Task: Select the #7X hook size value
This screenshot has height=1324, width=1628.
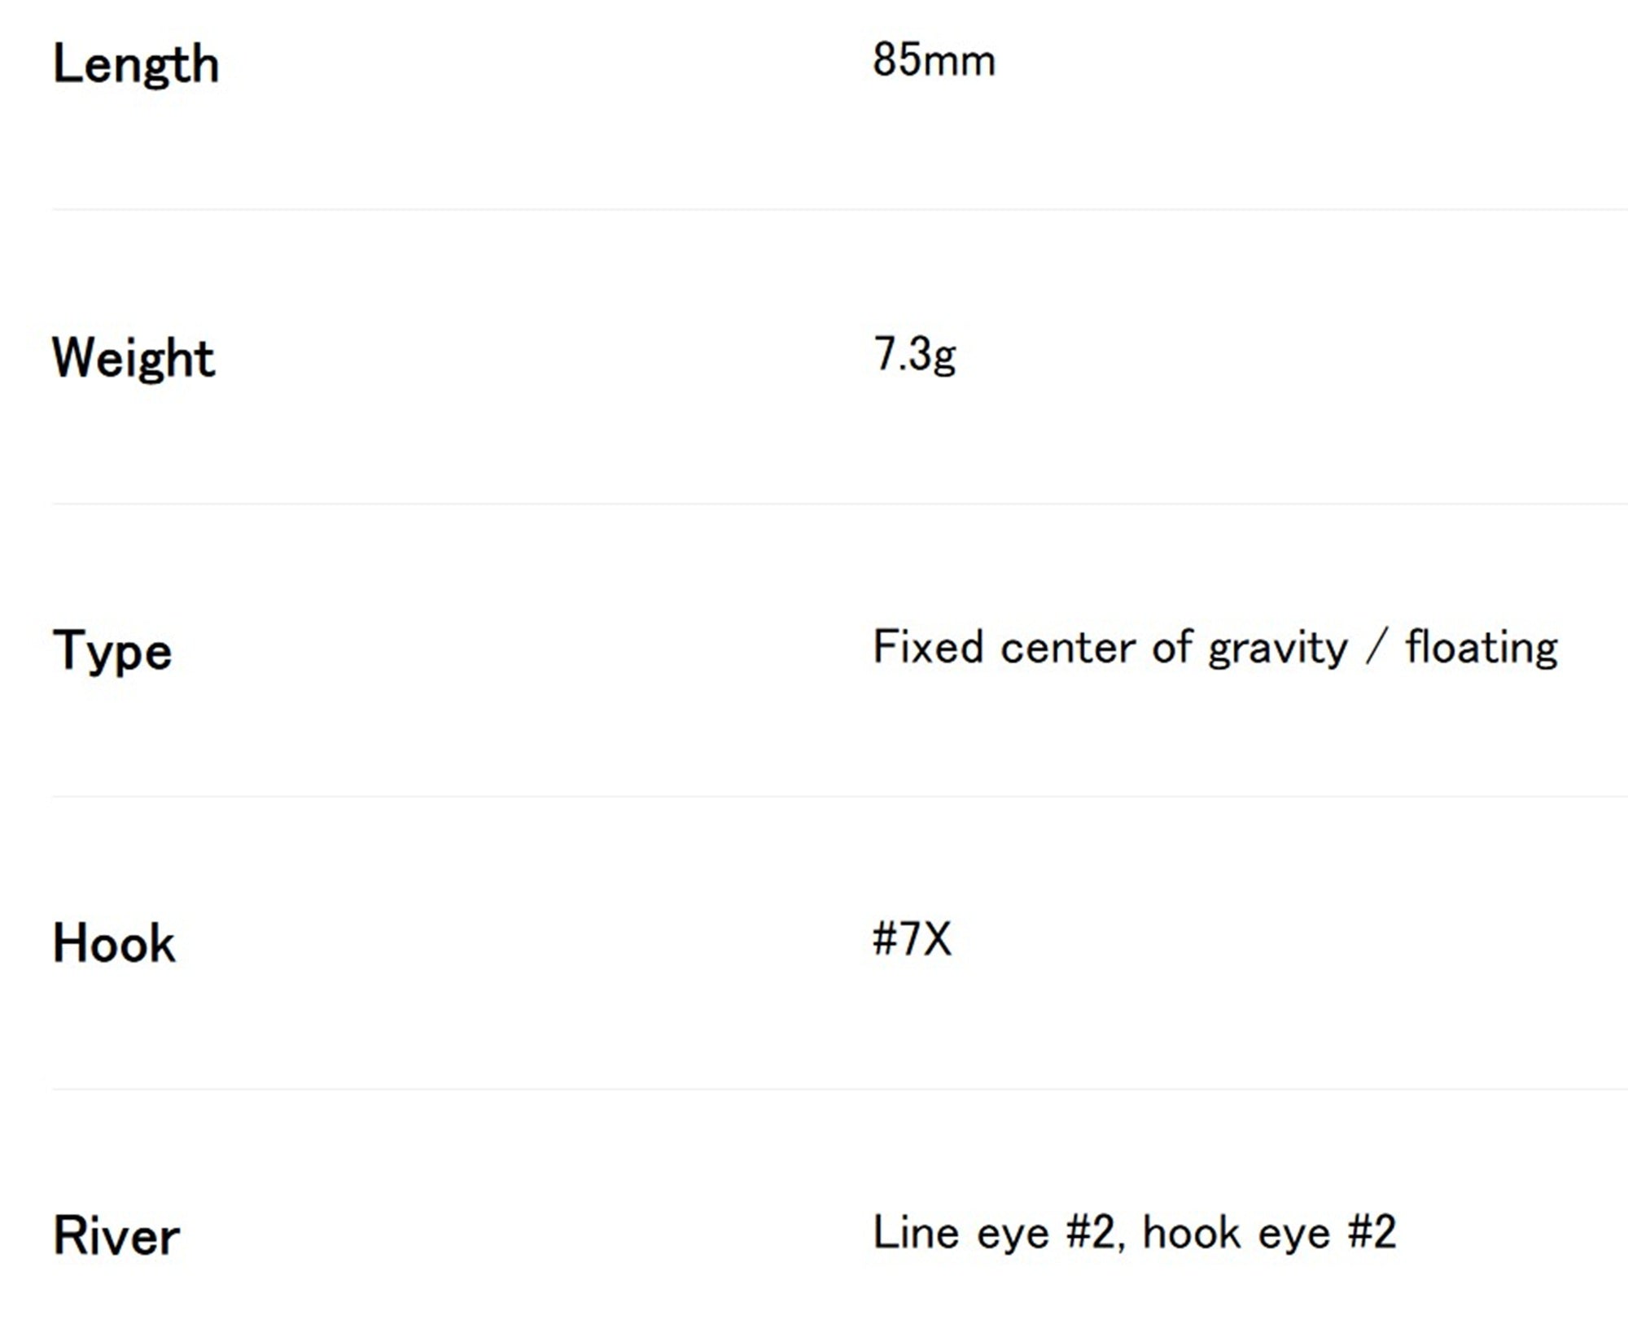Action: [x=912, y=939]
